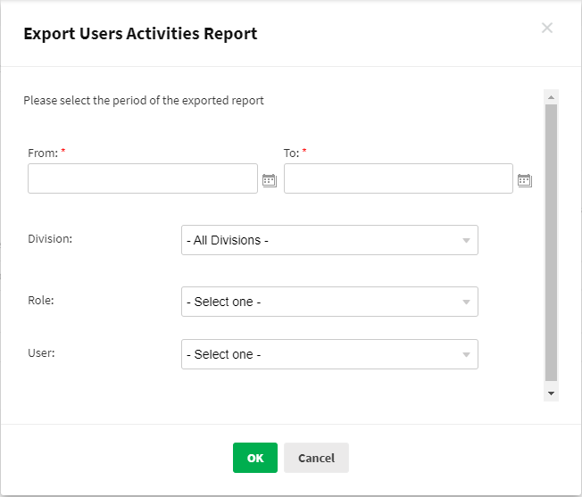Click the Role dropdown arrow
Screen dimensions: 582x497
click(x=466, y=302)
